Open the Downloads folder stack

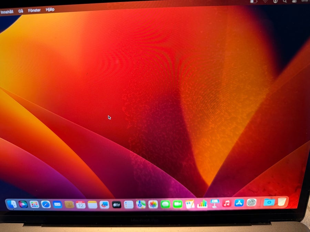(269, 202)
